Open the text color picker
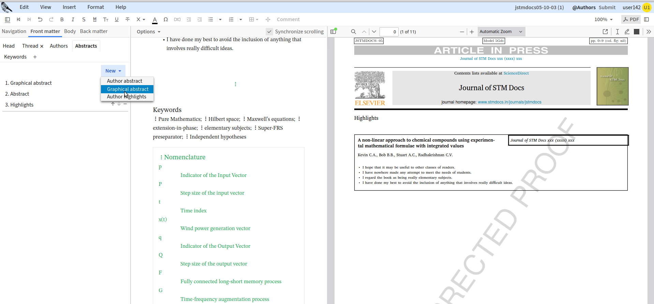Screen dimensions: 654x304 pyautogui.click(x=155, y=19)
